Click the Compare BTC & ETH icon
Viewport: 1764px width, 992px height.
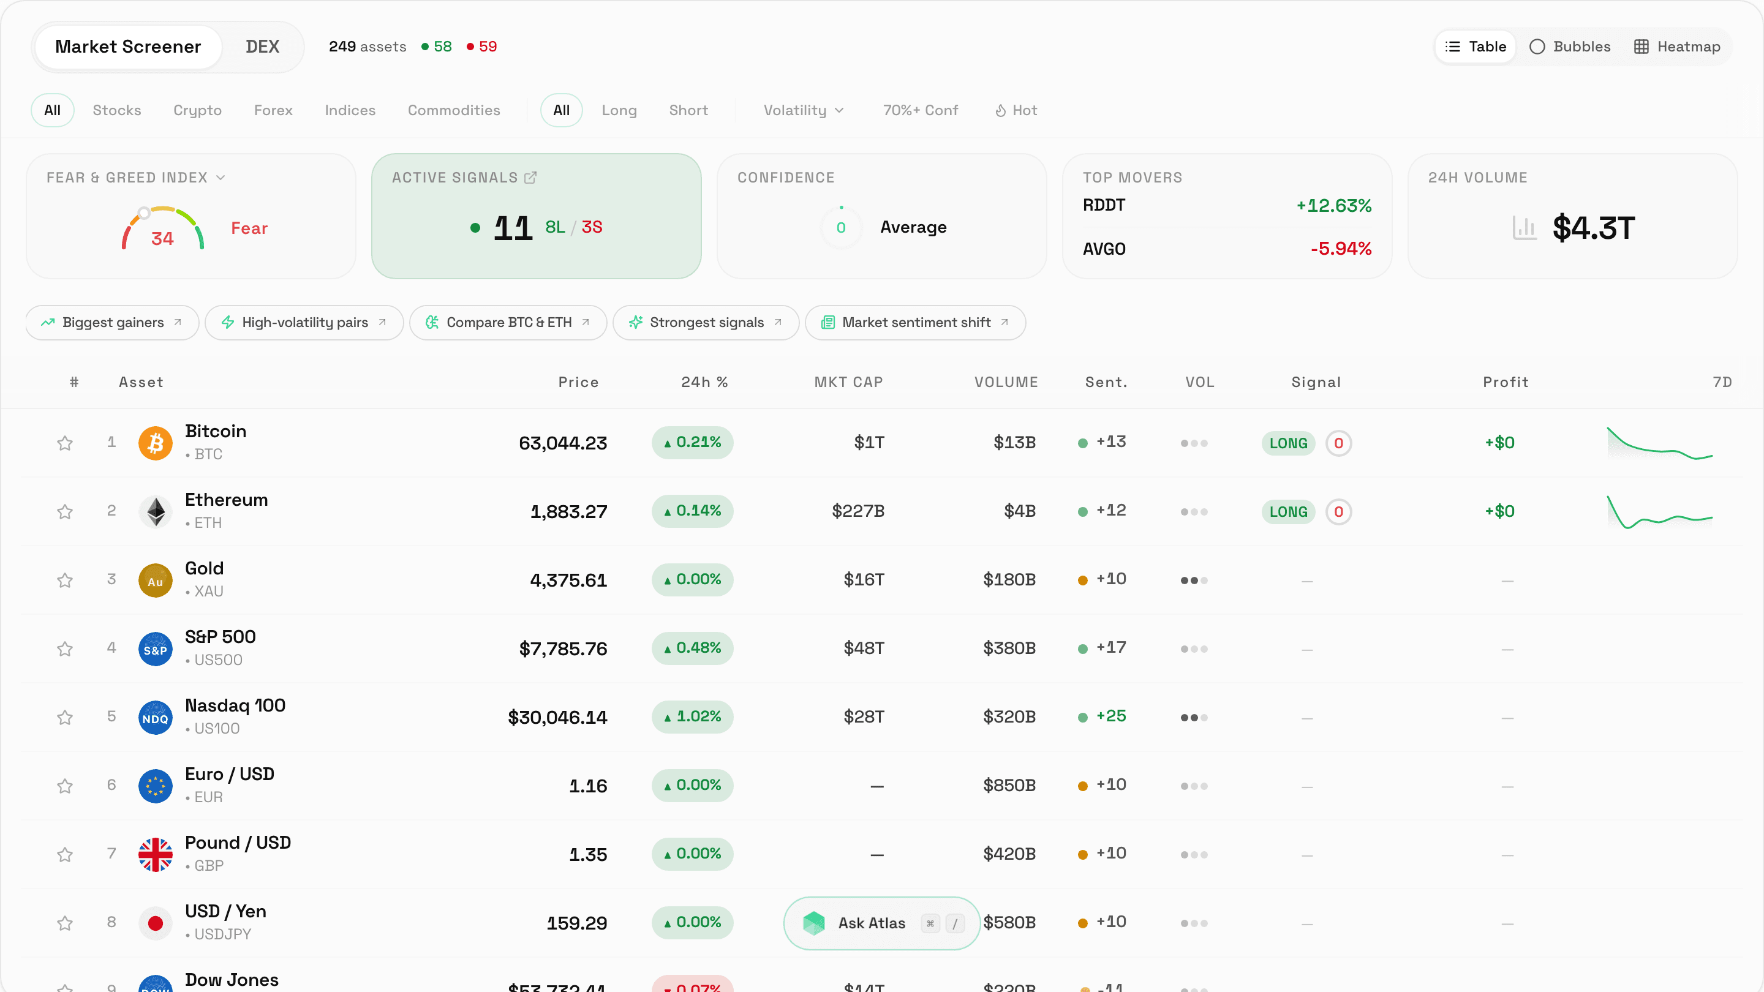point(432,323)
